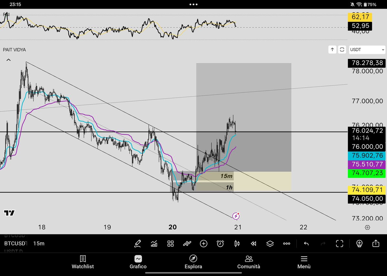Open the indicators chart icon
387x276 pixels.
pos(154,243)
